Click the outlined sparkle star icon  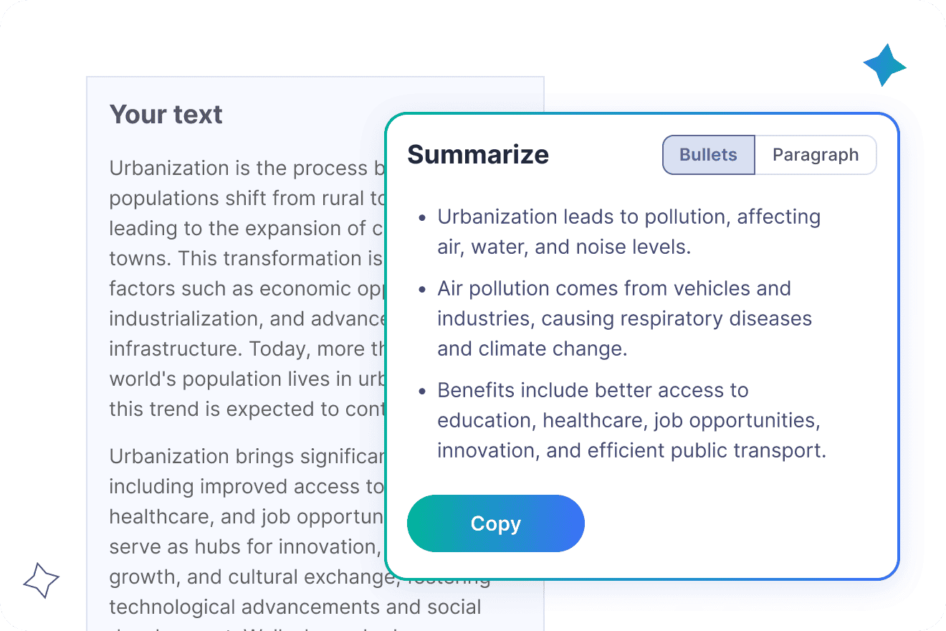[x=41, y=580]
